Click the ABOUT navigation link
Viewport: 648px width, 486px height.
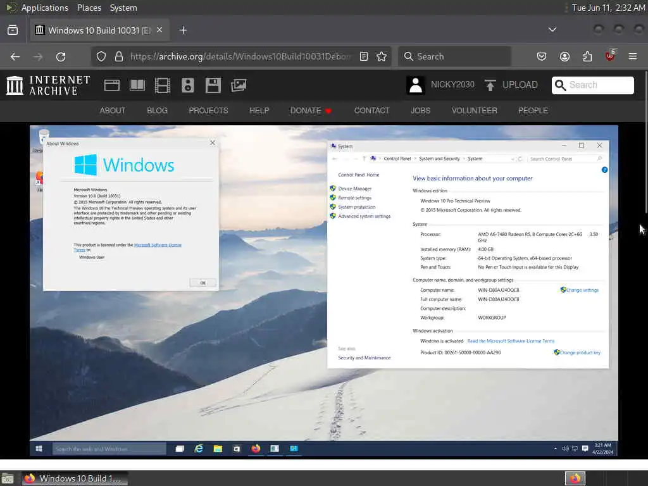(113, 110)
